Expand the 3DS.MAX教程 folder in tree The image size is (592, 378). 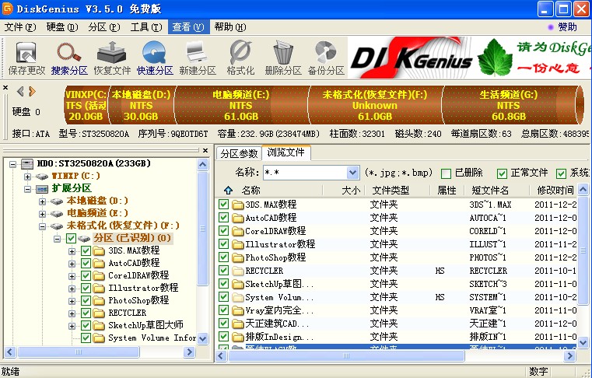(x=72, y=251)
